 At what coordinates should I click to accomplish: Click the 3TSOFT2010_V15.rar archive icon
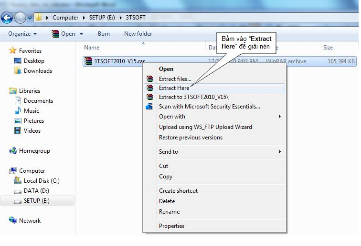[x=88, y=61]
